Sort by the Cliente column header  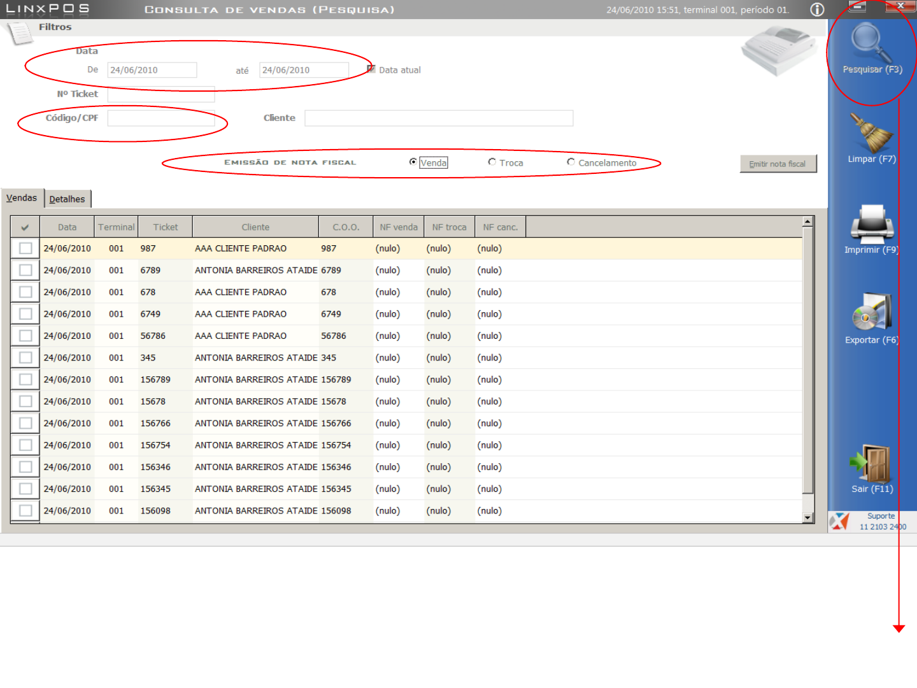click(255, 227)
